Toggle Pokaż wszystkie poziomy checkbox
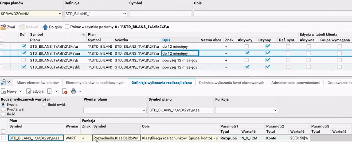This screenshot has height=143, width=352. click(67, 27)
